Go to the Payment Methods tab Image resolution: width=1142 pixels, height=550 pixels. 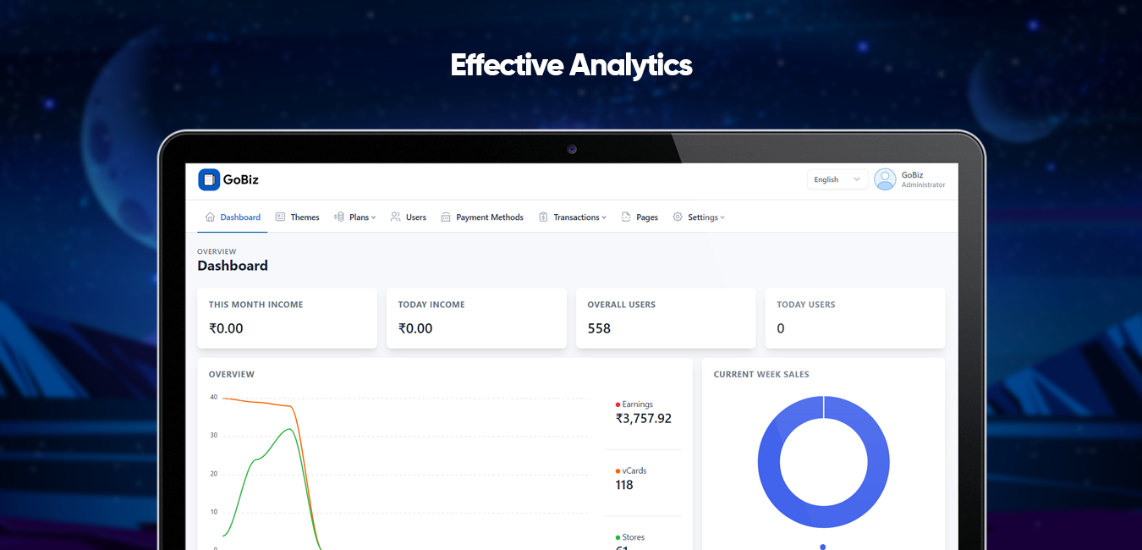(489, 217)
